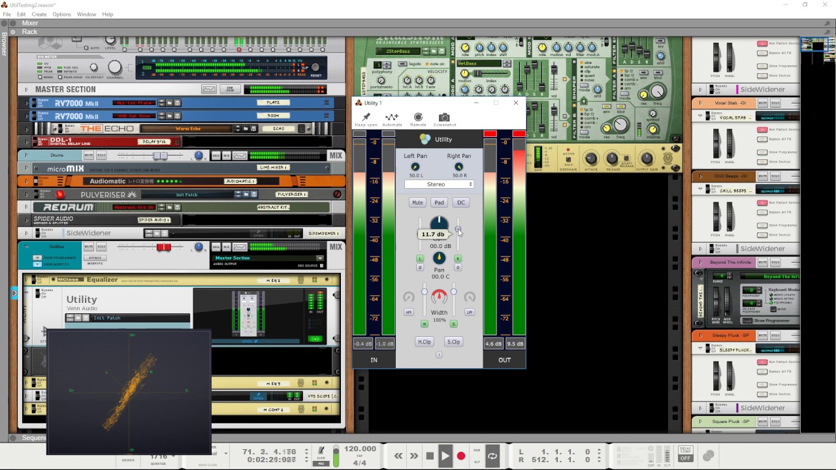Enable the LPF toggle in Utility

(470, 312)
